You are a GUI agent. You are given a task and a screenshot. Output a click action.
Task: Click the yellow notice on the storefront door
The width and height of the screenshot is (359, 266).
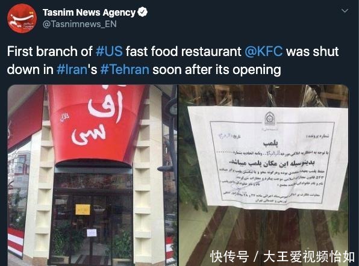(83, 209)
